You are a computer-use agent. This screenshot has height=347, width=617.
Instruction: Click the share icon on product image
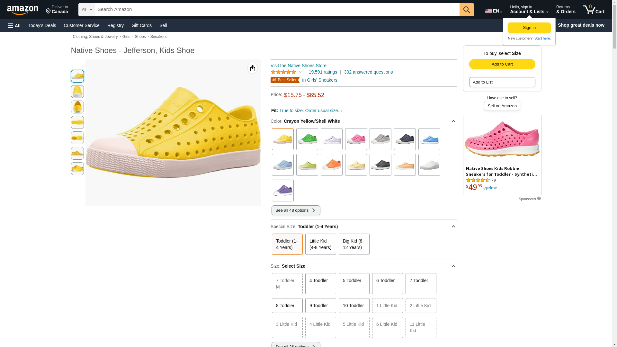point(253,68)
